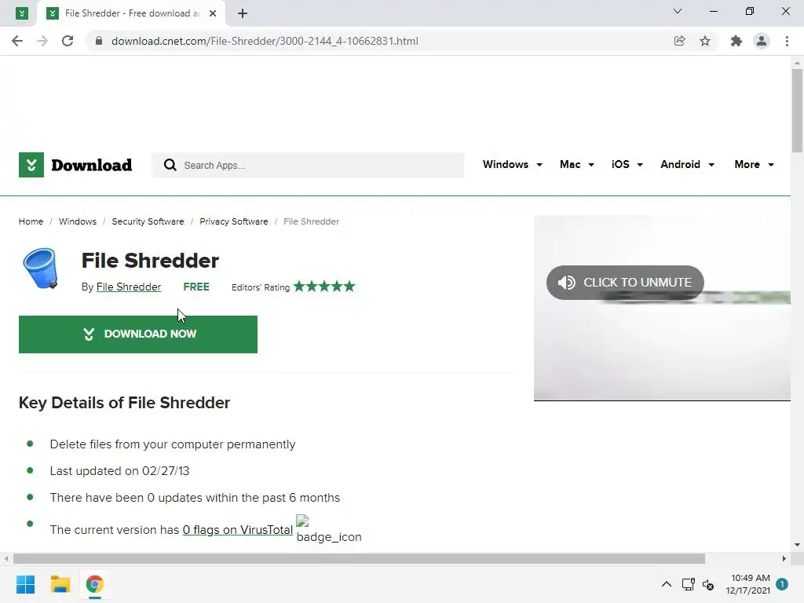Open Chrome's three-dot menu
The width and height of the screenshot is (804, 603).
click(x=787, y=41)
